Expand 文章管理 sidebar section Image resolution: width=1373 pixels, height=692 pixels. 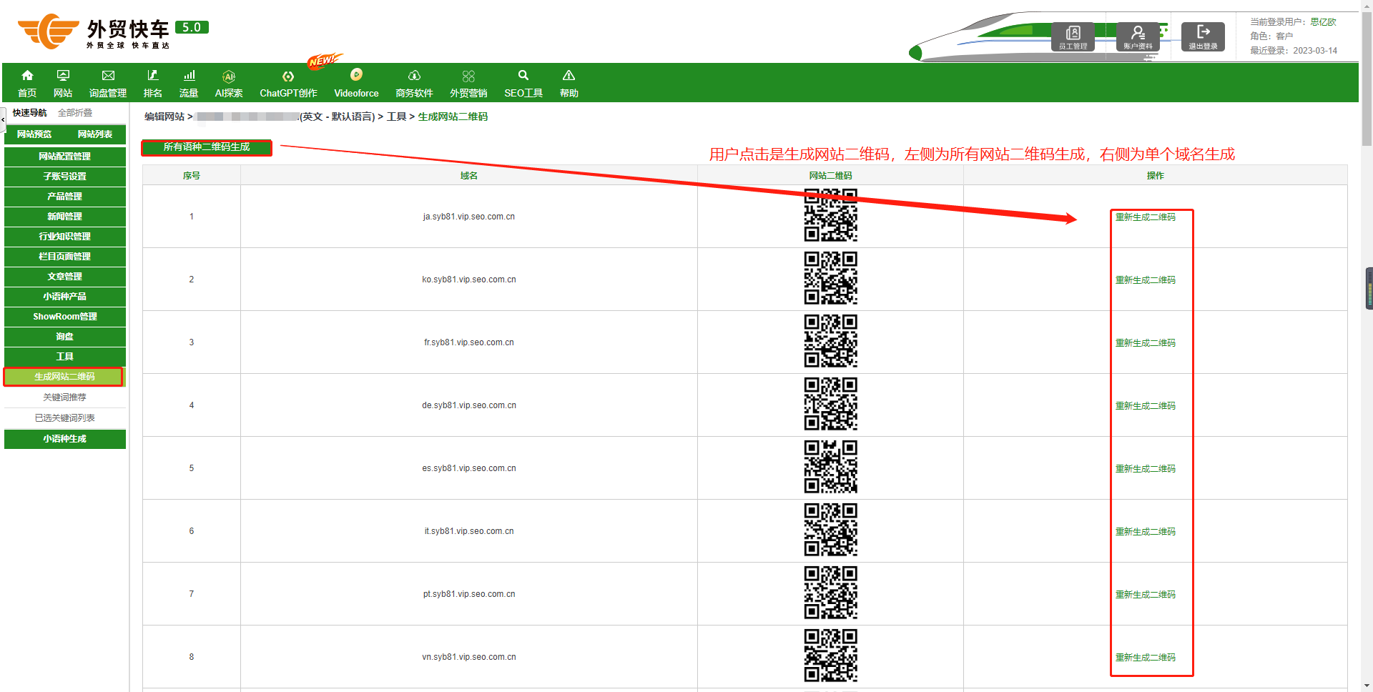pos(65,276)
